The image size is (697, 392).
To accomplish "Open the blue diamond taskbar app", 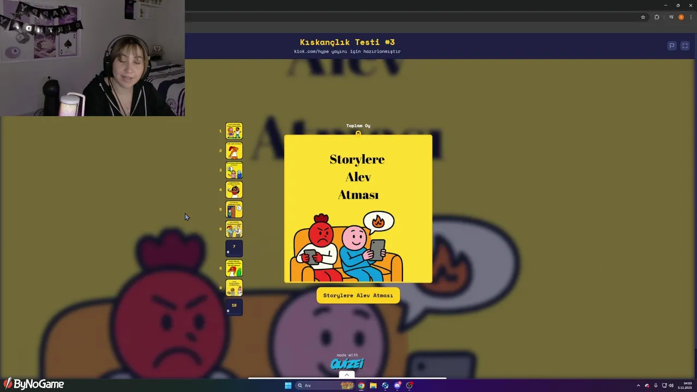I will tap(385, 385).
